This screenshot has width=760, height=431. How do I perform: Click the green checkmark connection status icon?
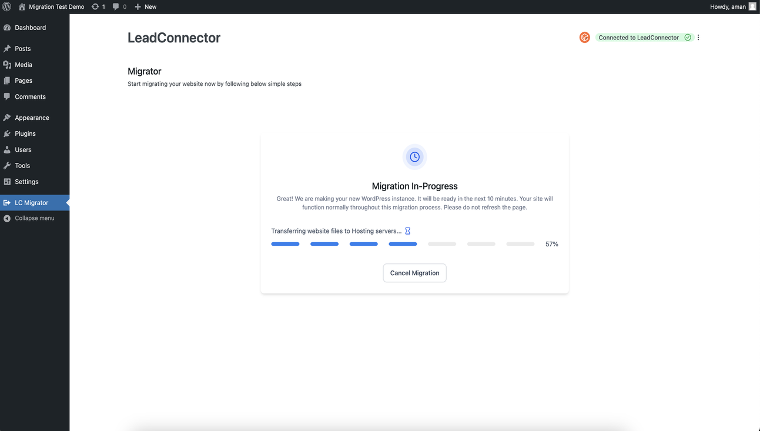point(687,37)
